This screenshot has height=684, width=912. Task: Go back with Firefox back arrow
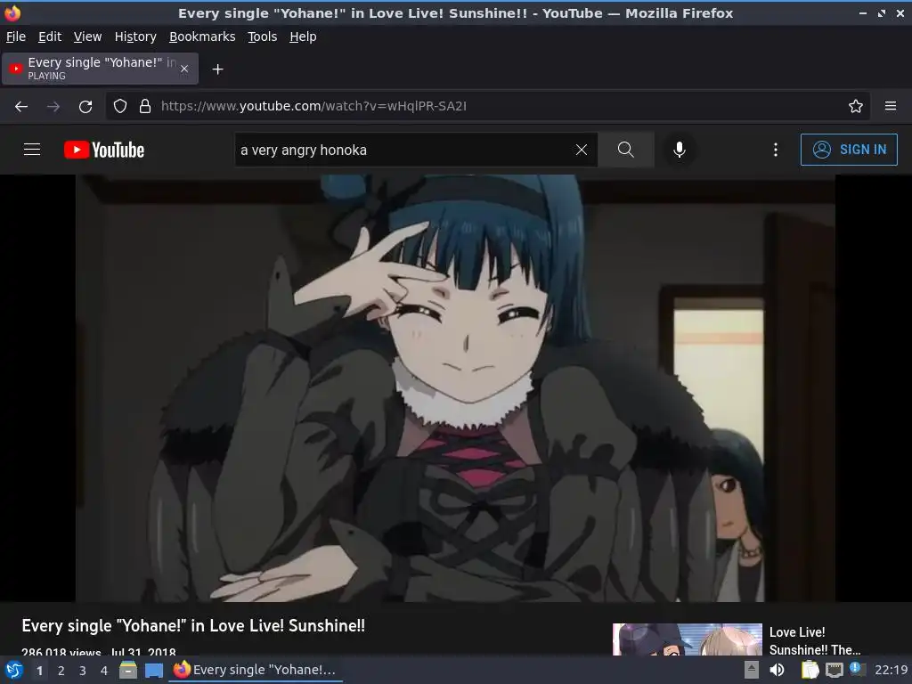tap(21, 106)
